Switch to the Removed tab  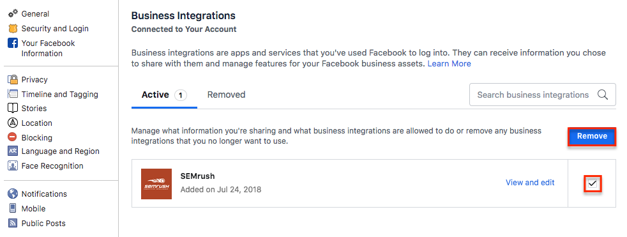click(x=226, y=95)
